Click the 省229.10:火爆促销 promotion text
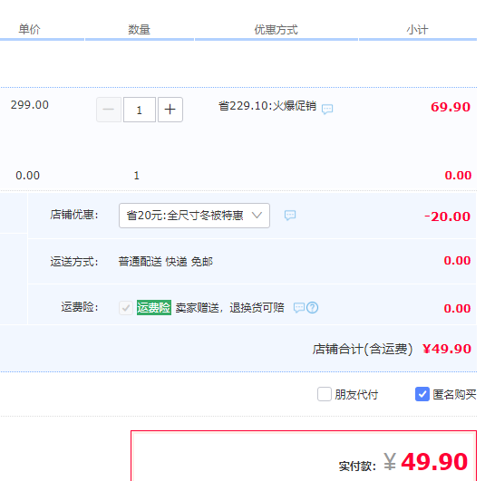This screenshot has height=481, width=485. click(267, 106)
